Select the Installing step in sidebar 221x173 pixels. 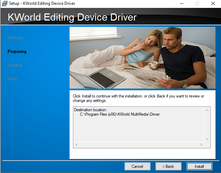tap(15, 65)
